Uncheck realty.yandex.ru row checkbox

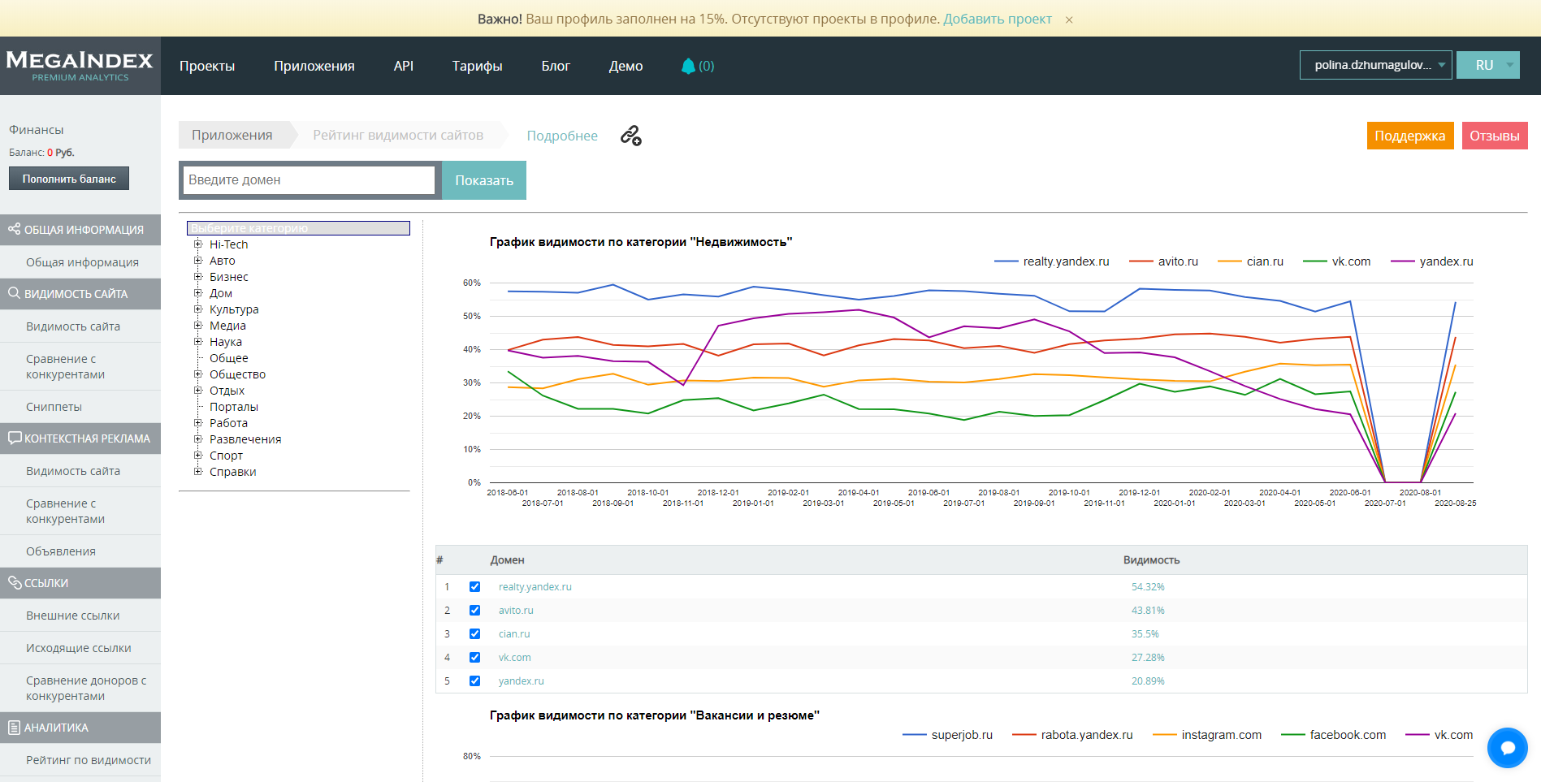coord(474,586)
